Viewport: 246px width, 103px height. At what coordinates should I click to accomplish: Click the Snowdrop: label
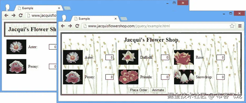204,77
